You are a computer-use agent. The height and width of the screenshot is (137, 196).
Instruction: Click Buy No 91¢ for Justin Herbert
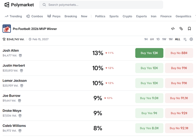click(179, 68)
